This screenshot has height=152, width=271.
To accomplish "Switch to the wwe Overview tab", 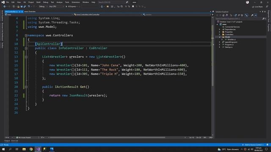I will pyautogui.click(x=30, y=11).
